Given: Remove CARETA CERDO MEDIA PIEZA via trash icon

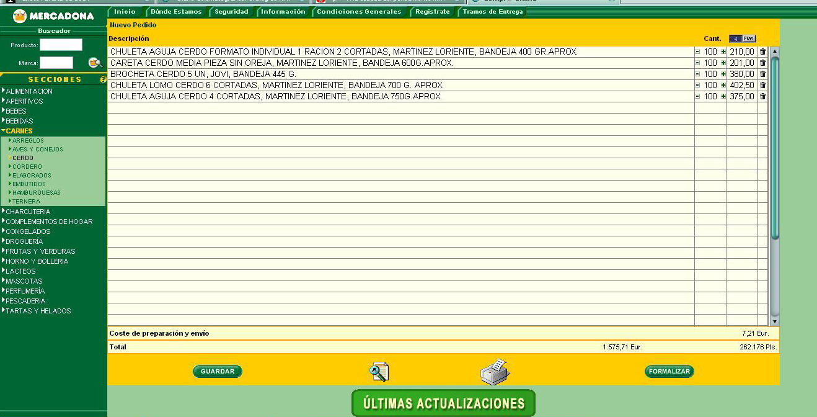Looking at the screenshot, I should click(762, 63).
